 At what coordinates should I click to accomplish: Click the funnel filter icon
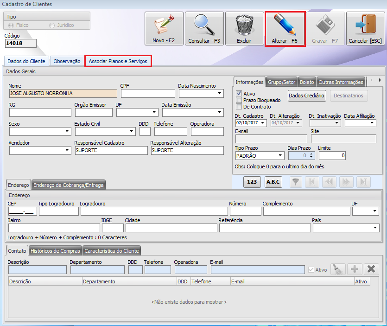click(x=295, y=182)
